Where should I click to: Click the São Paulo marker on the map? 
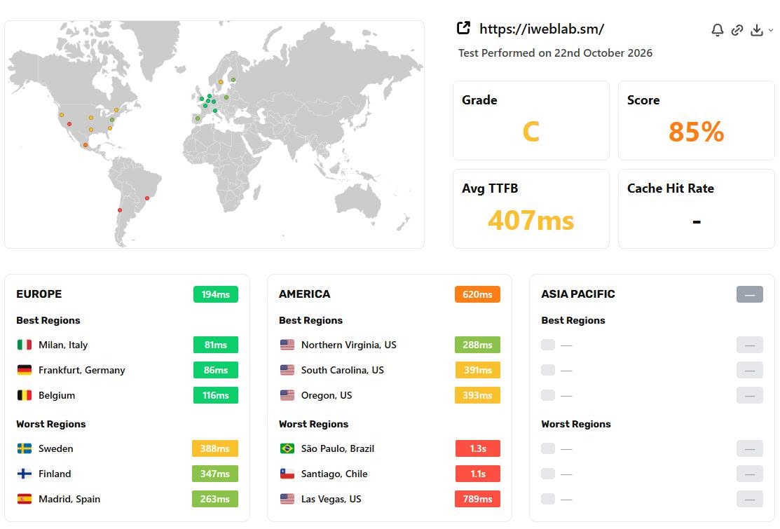coord(147,198)
